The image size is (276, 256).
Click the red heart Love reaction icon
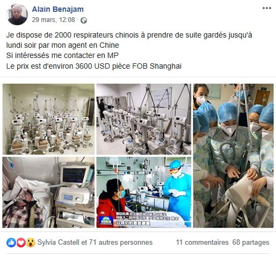click(21, 243)
